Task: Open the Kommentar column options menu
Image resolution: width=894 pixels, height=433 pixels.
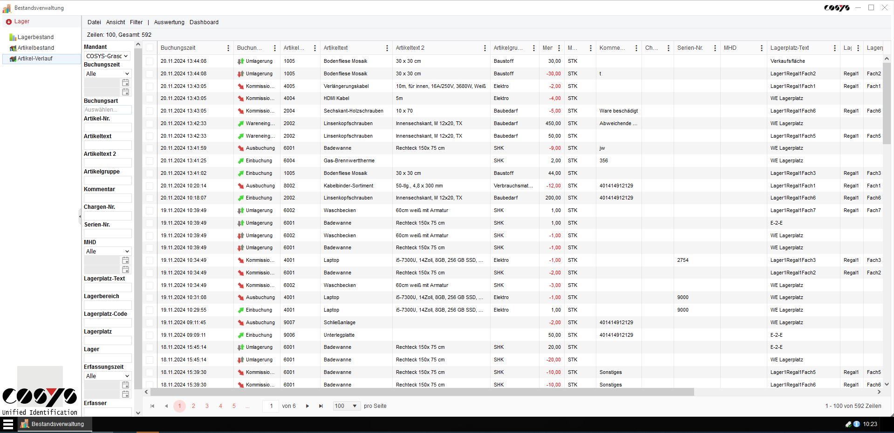Action: (x=636, y=48)
